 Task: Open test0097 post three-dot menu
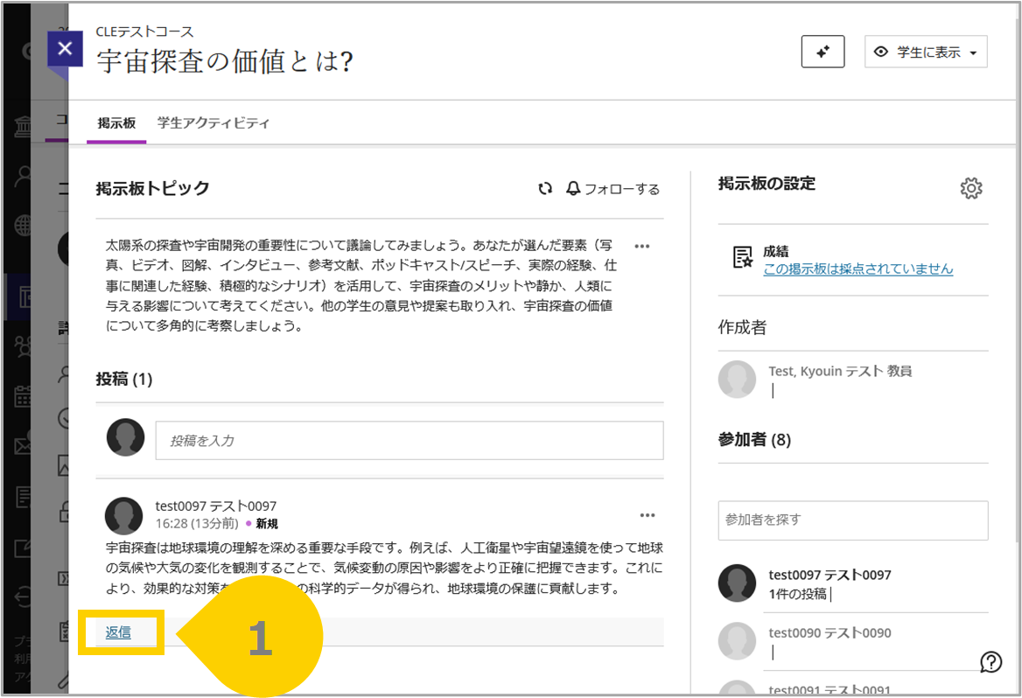tap(647, 515)
